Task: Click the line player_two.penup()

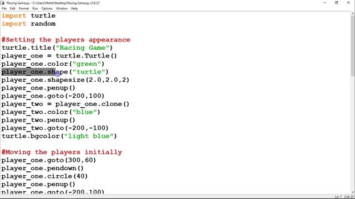Action: click(x=38, y=120)
